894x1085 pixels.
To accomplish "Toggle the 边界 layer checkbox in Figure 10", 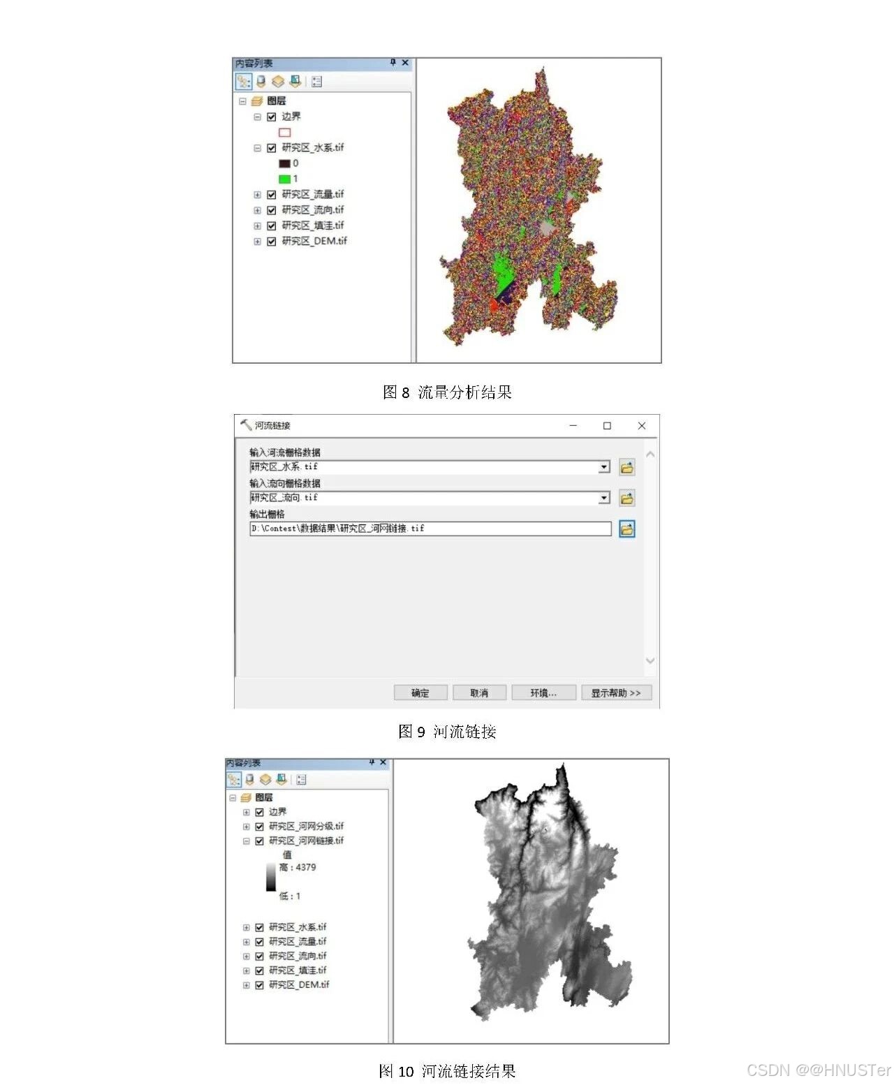I will coord(259,812).
